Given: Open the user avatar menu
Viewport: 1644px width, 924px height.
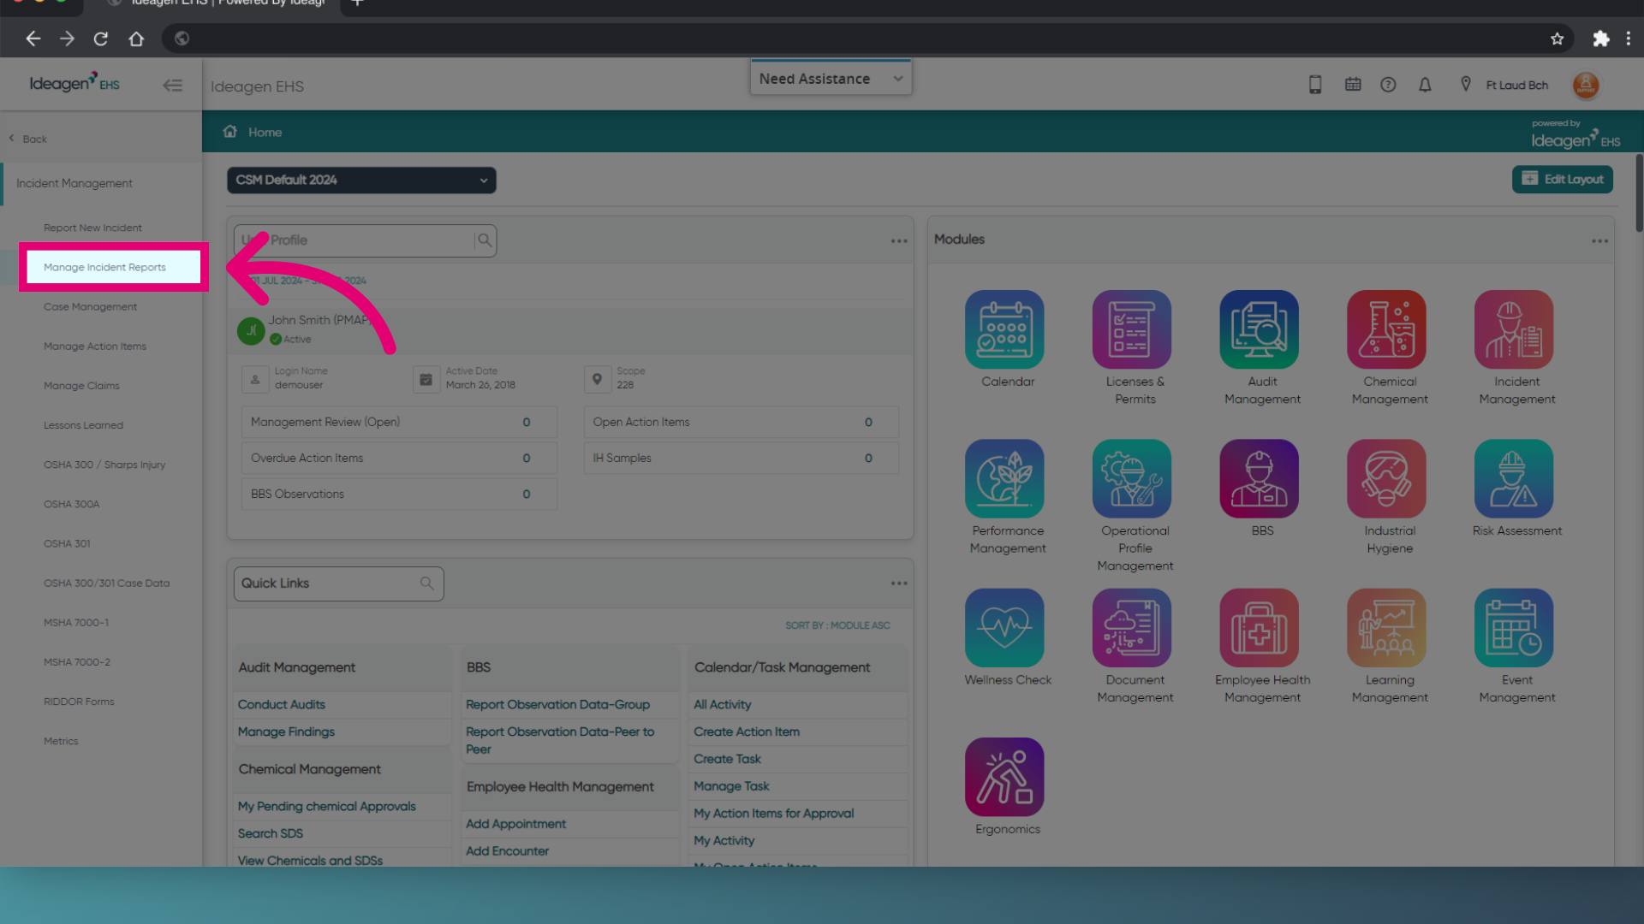Looking at the screenshot, I should click(x=1586, y=85).
